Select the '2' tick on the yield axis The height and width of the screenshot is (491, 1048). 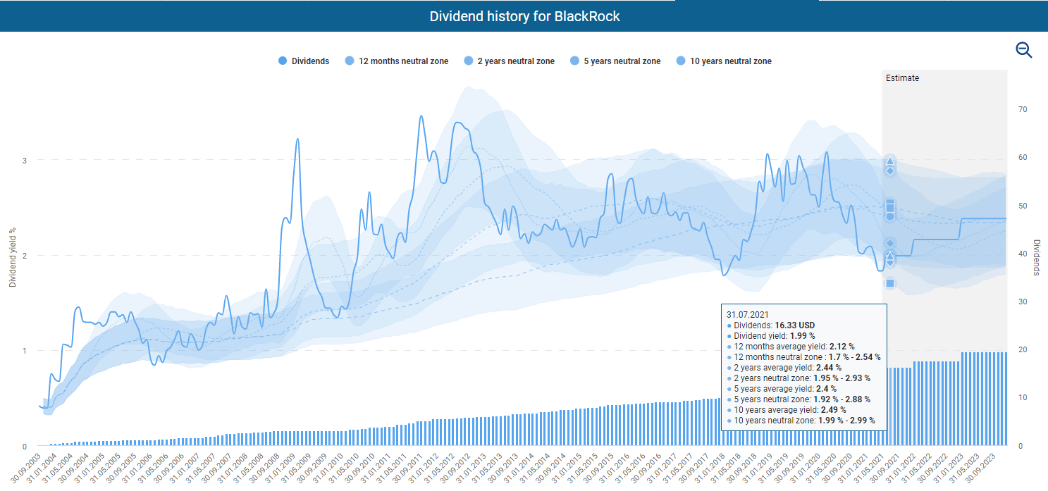pyautogui.click(x=24, y=256)
